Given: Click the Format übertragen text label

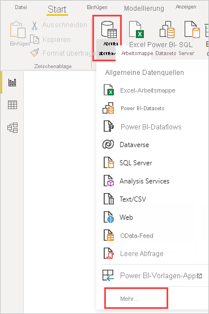Looking at the screenshot, I should coord(69,53).
